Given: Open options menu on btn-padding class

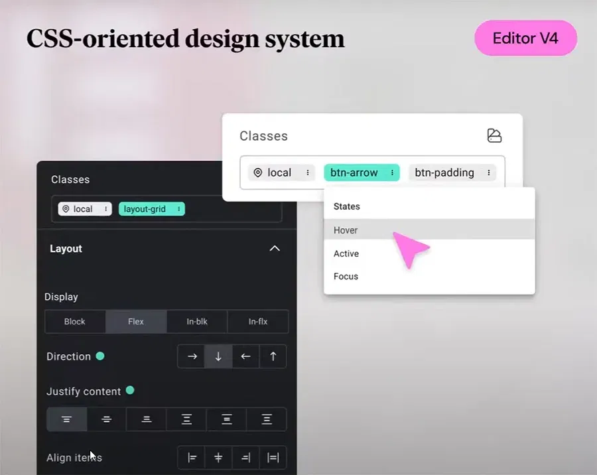Looking at the screenshot, I should (489, 172).
